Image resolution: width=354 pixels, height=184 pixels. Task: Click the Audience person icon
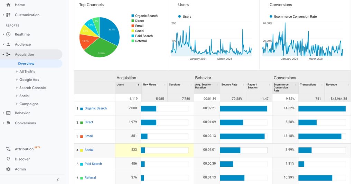[x=8, y=45]
